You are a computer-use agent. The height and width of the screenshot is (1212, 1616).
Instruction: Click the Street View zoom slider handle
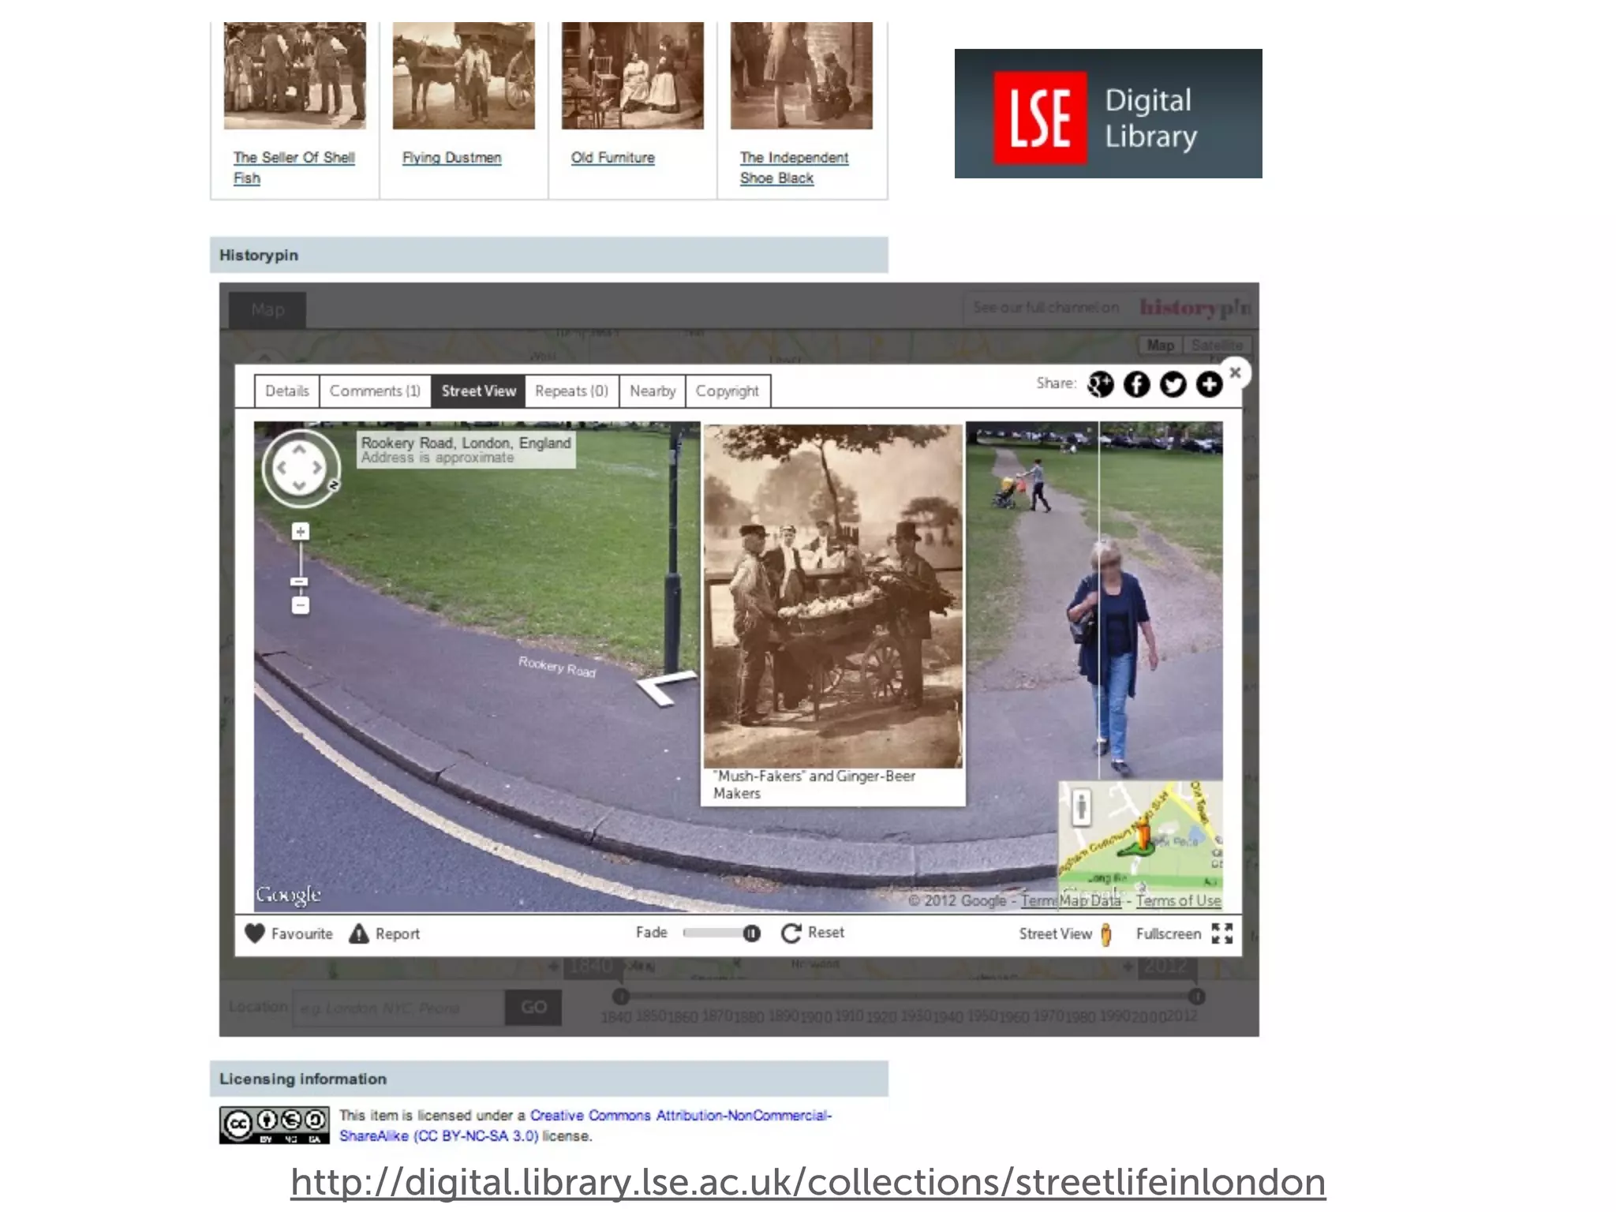[300, 582]
